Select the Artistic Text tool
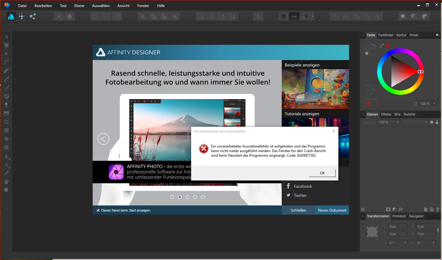This screenshot has height=260, width=442. click(x=6, y=165)
